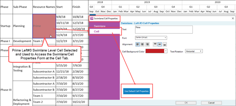Screen dimensions: 236x106
Task: Click the Sub-Phase column header
Action: (x=23, y=7)
